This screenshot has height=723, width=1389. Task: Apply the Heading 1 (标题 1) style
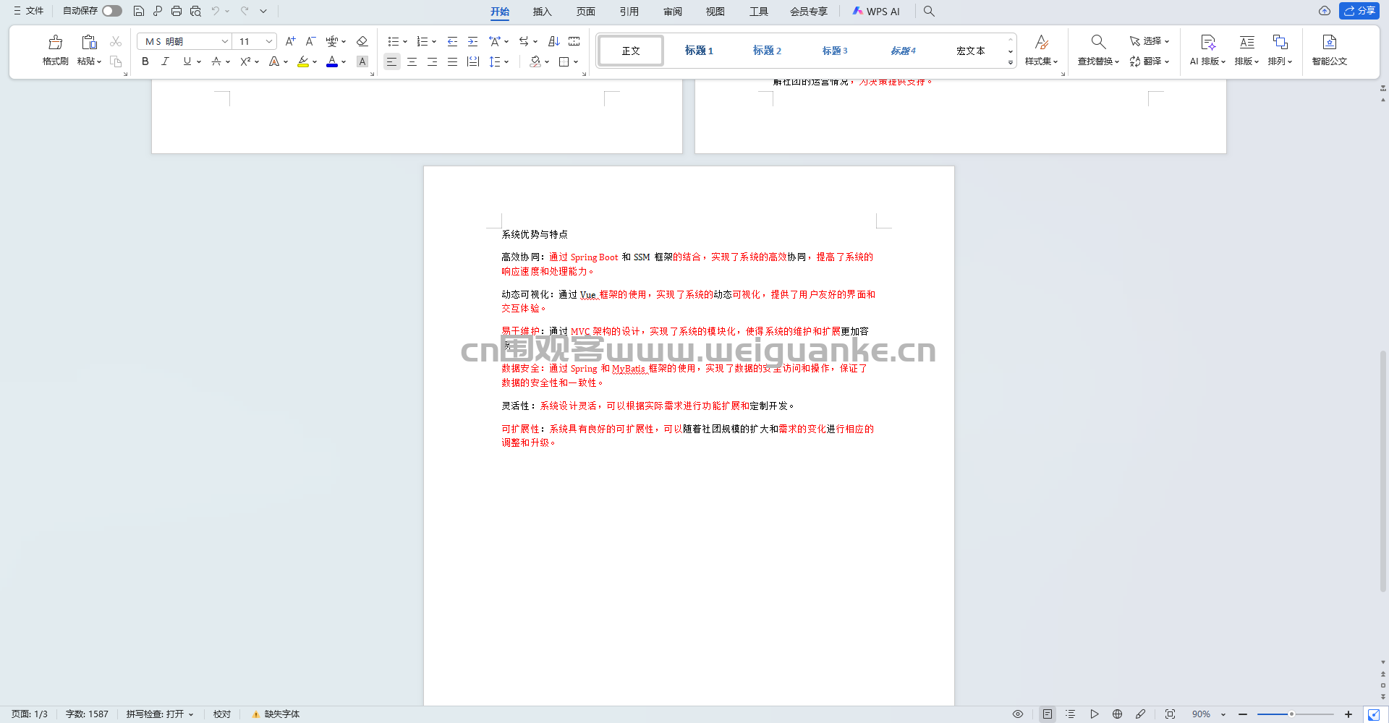pos(699,51)
